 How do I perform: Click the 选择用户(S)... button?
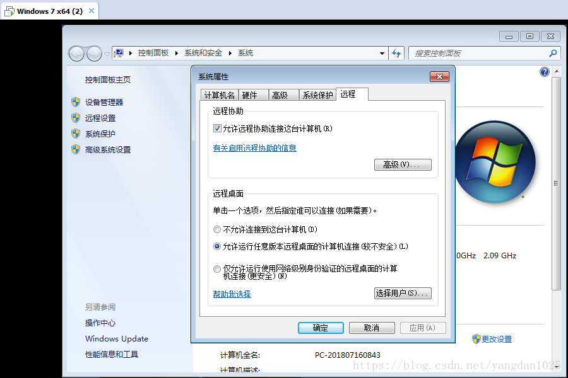coord(403,293)
